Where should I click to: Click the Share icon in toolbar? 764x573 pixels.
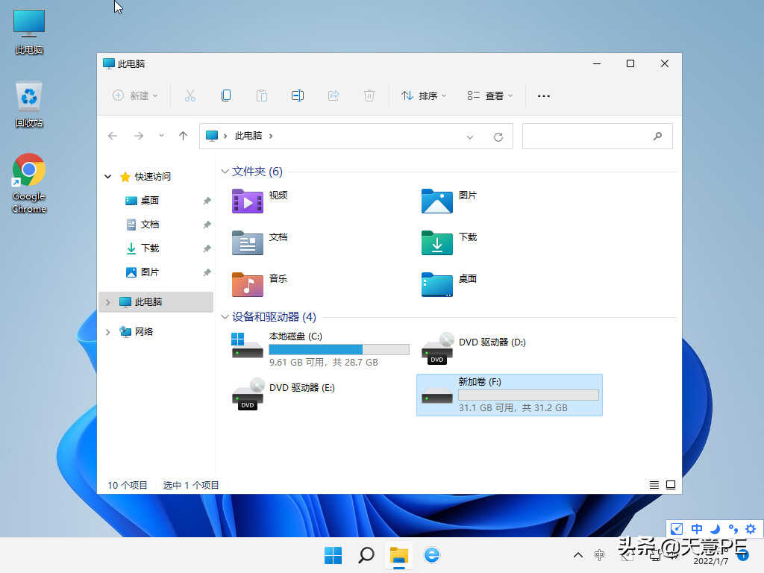(x=334, y=95)
